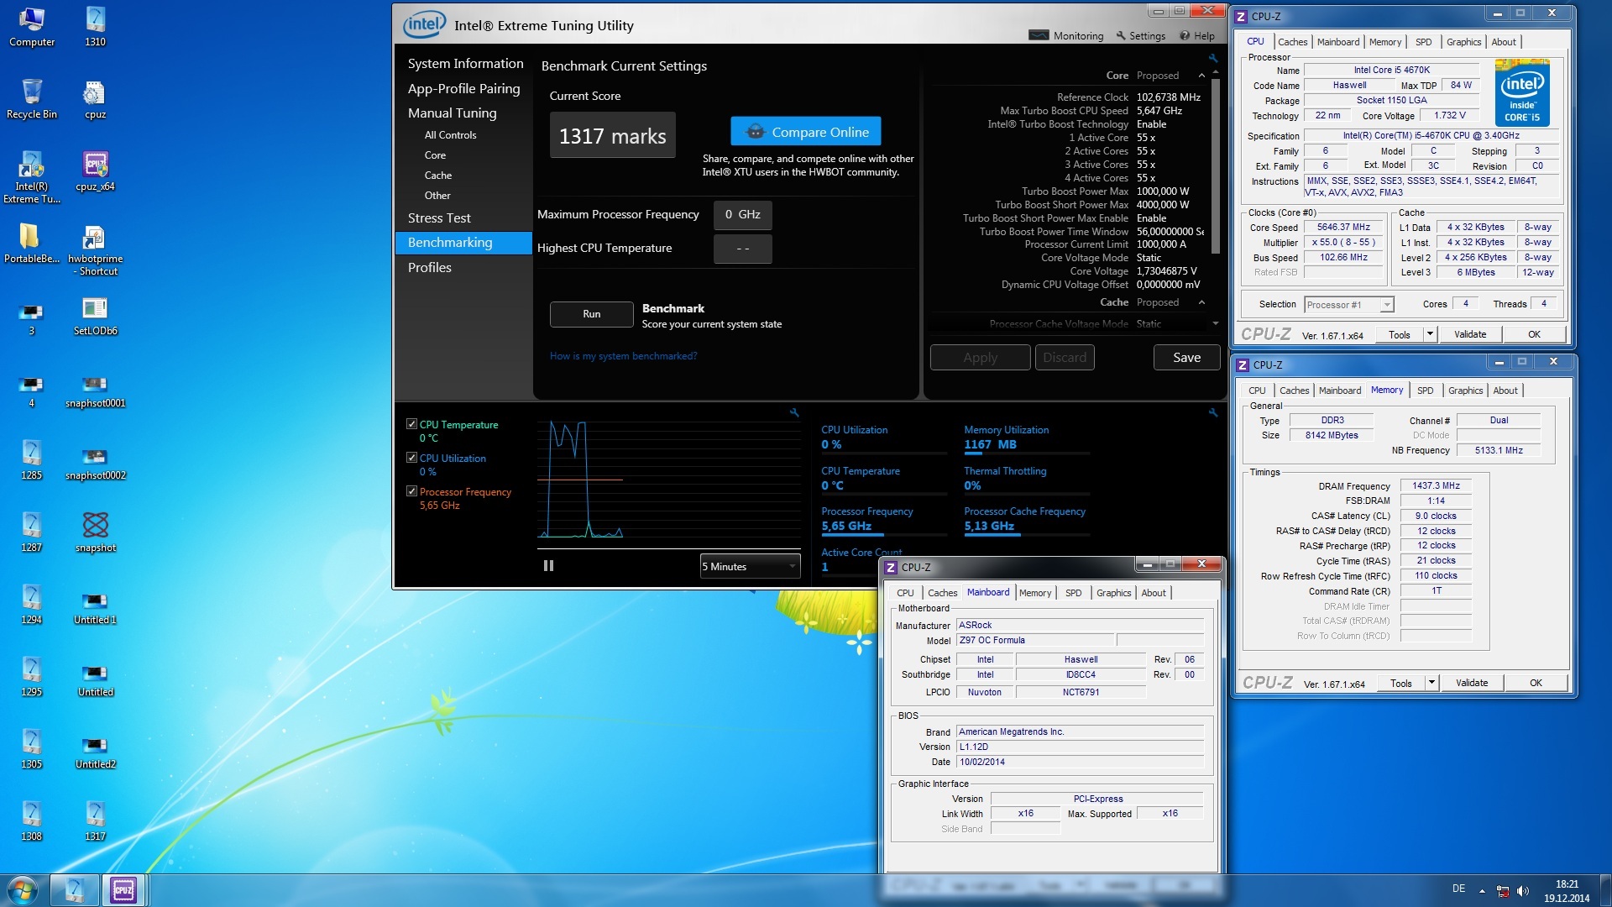Image resolution: width=1612 pixels, height=907 pixels.
Task: Collapse the Core proposed settings section
Action: 1201,76
